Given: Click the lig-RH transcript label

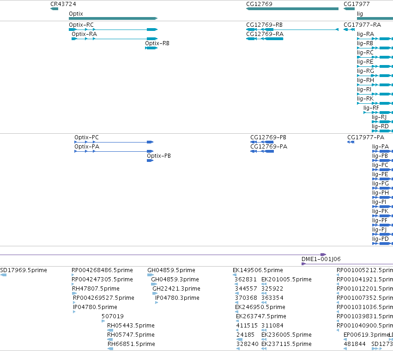Looking at the screenshot, I should click(x=365, y=80).
